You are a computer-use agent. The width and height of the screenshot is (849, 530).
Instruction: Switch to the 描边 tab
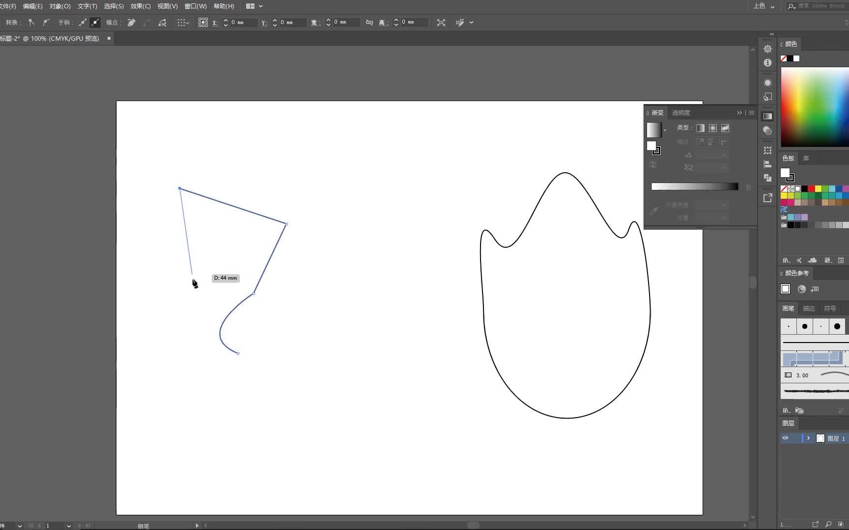809,308
